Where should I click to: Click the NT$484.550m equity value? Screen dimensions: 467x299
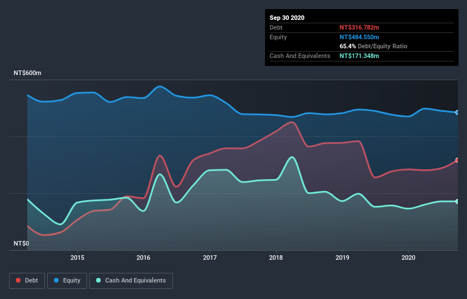(x=359, y=37)
